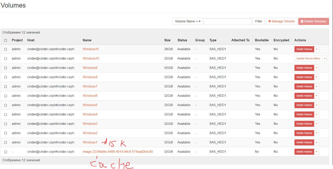Check the Windows2 volume row checkbox
This screenshot has height=169, width=333.
coord(5,133)
